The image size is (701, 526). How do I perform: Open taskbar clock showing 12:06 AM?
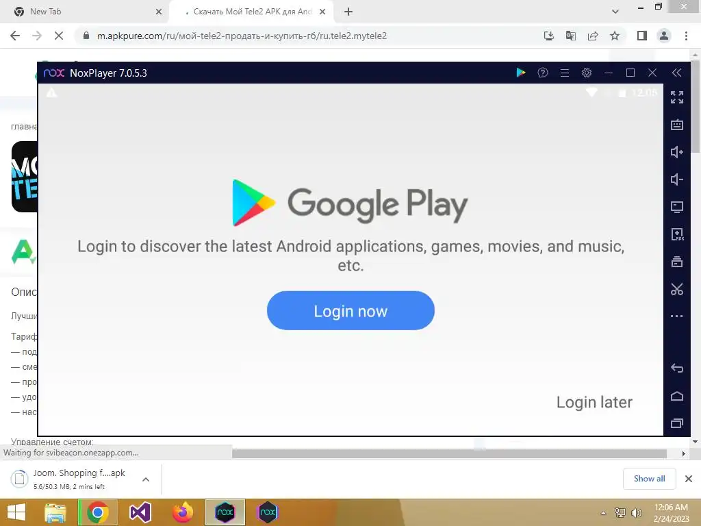point(671,512)
